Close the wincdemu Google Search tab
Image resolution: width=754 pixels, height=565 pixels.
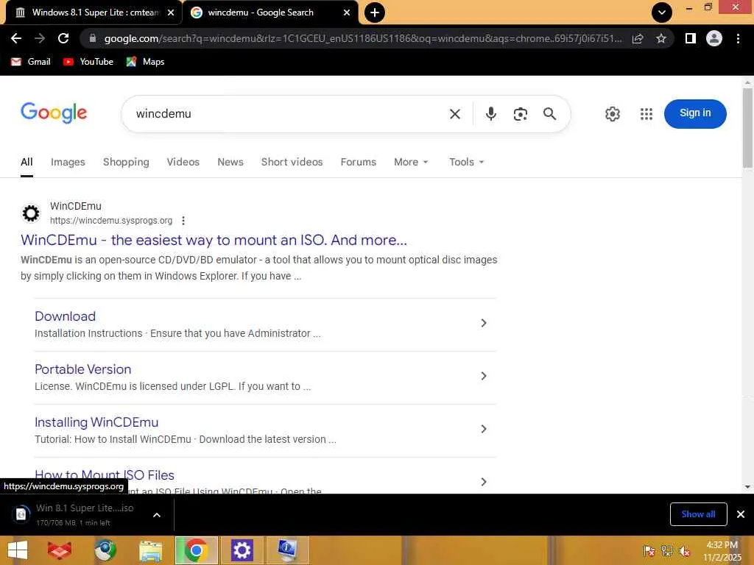coord(347,13)
